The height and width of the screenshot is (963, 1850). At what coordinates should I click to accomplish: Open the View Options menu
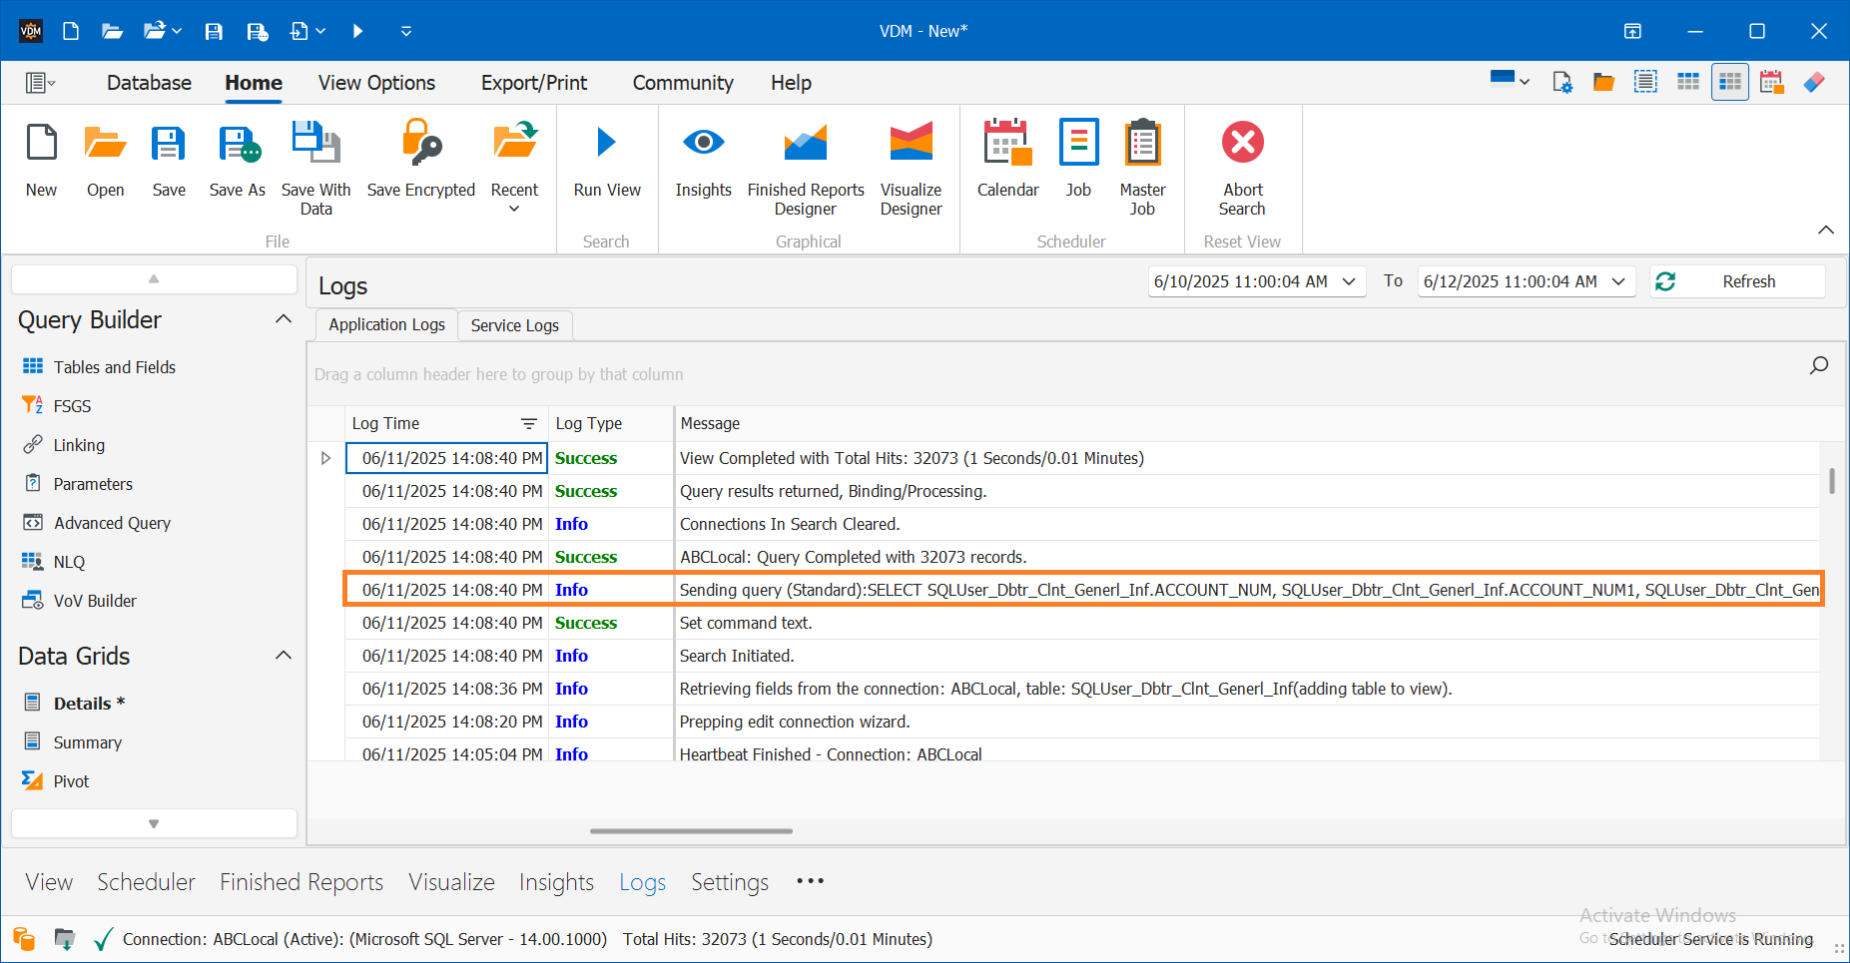pyautogui.click(x=376, y=82)
